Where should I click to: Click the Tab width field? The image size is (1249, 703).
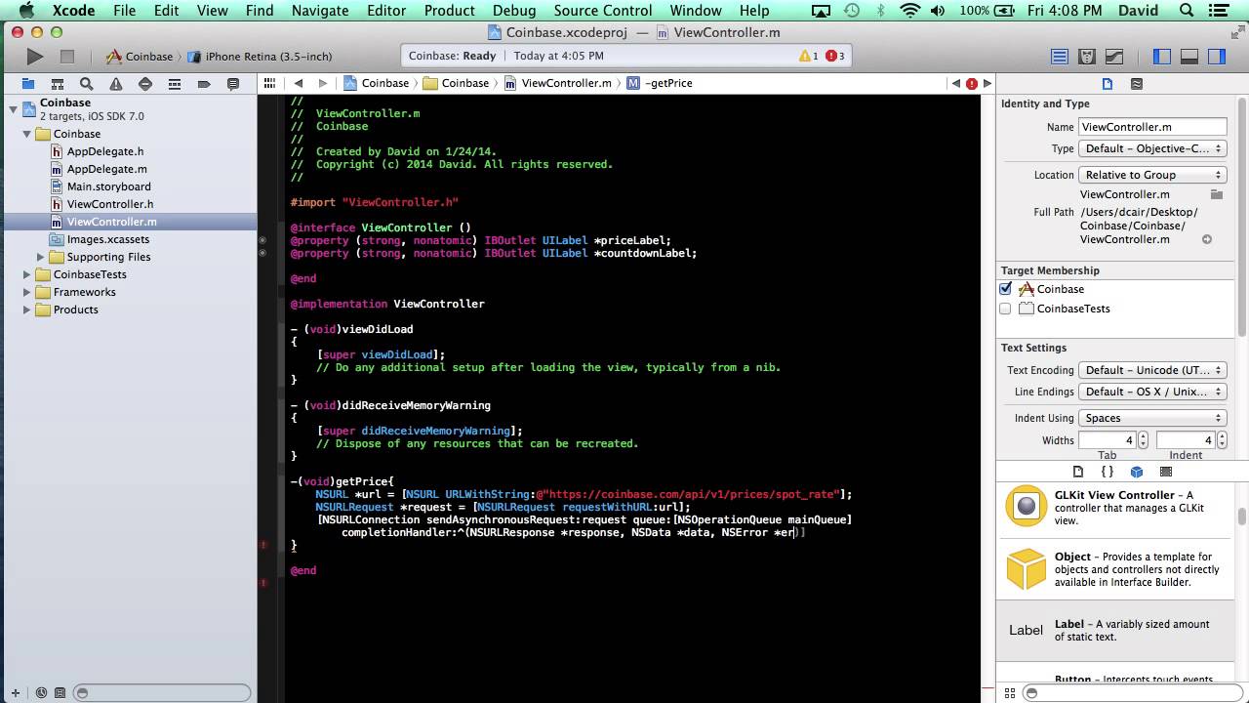[x=1107, y=440]
